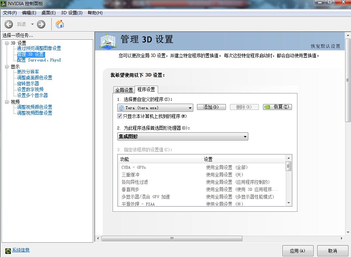Open 设置数字视频 task
Image resolution: width=351 pixels, height=257 pixels.
[30, 90]
